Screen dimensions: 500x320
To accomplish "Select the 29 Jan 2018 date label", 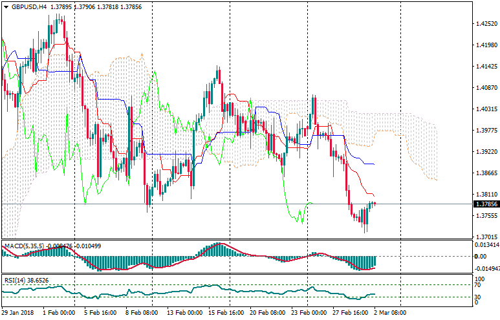I will point(18,312).
